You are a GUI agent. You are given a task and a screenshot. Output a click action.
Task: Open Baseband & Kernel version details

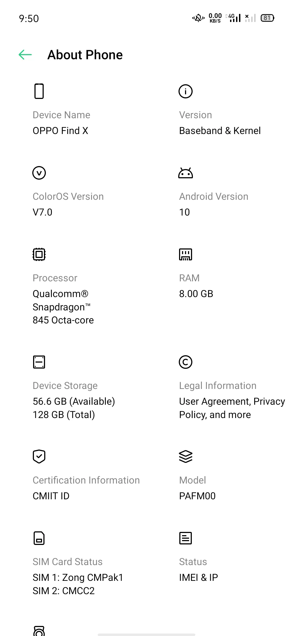coord(220,131)
